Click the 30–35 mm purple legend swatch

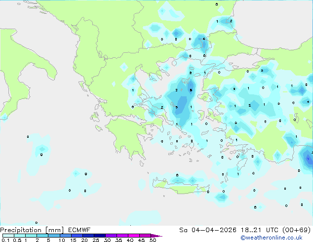(111, 236)
